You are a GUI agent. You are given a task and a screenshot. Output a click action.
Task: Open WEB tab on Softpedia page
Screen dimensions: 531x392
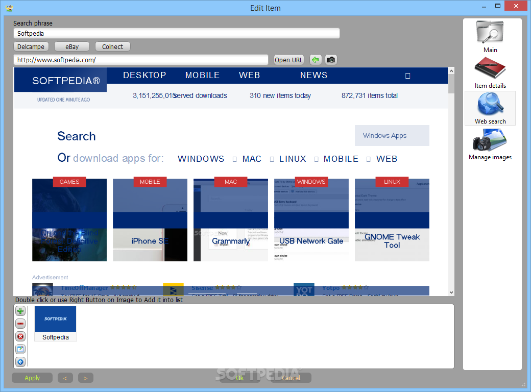point(249,75)
